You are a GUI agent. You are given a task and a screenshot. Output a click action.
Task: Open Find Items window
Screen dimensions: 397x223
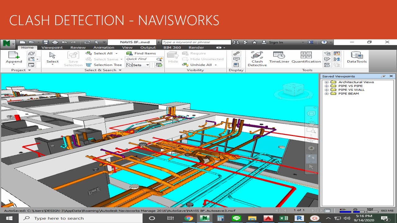point(142,53)
